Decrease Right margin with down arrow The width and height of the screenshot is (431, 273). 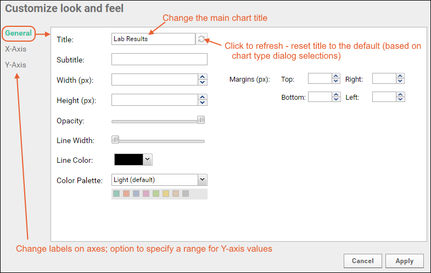tap(400, 82)
